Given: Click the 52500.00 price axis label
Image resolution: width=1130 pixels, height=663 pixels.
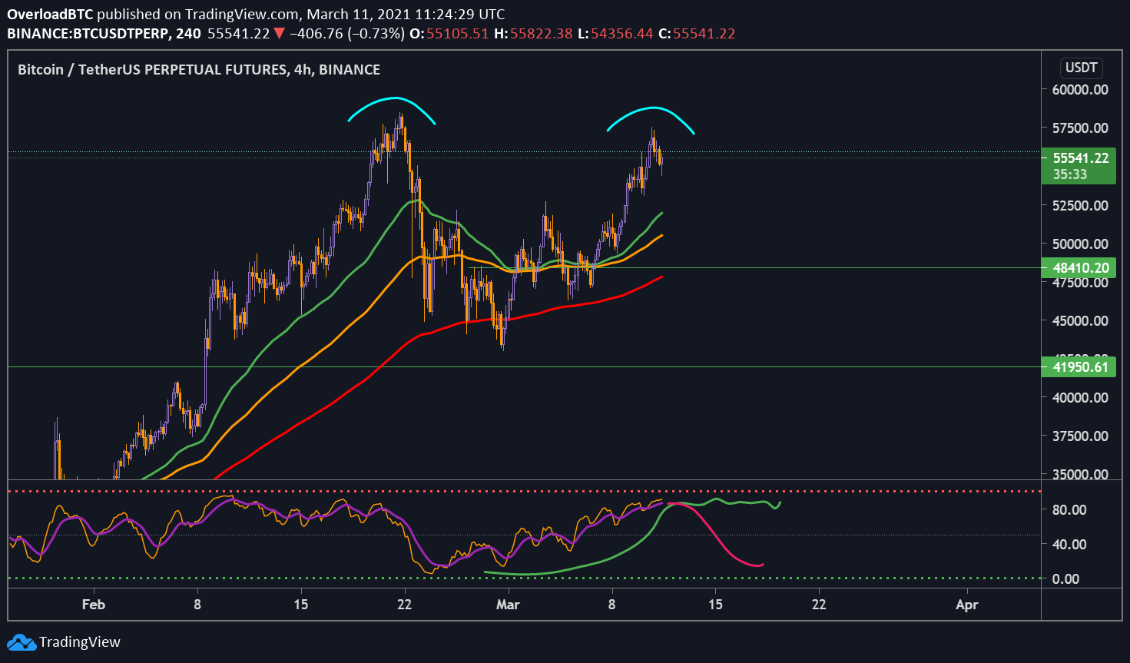Looking at the screenshot, I should coord(1080,205).
